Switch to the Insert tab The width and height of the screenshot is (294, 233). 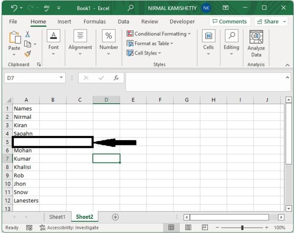pos(64,21)
